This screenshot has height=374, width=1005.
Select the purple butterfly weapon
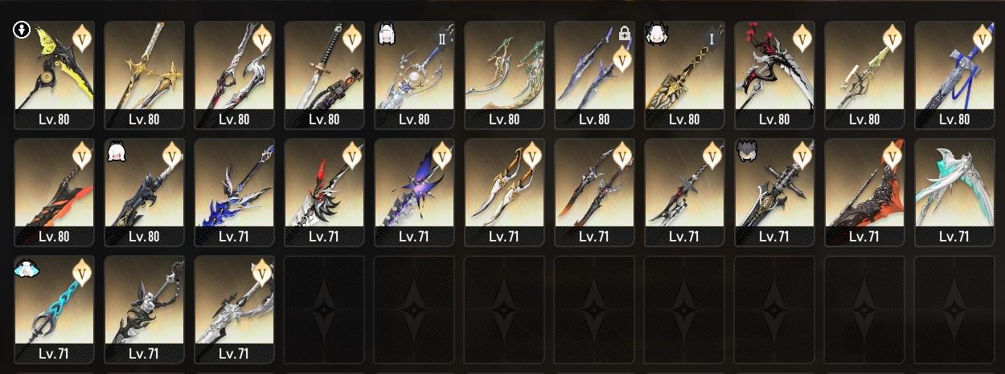point(414,192)
